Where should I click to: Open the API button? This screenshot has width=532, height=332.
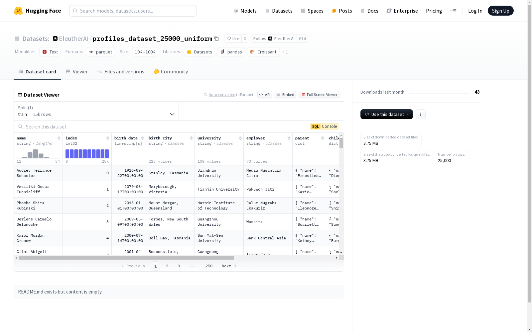click(x=265, y=95)
